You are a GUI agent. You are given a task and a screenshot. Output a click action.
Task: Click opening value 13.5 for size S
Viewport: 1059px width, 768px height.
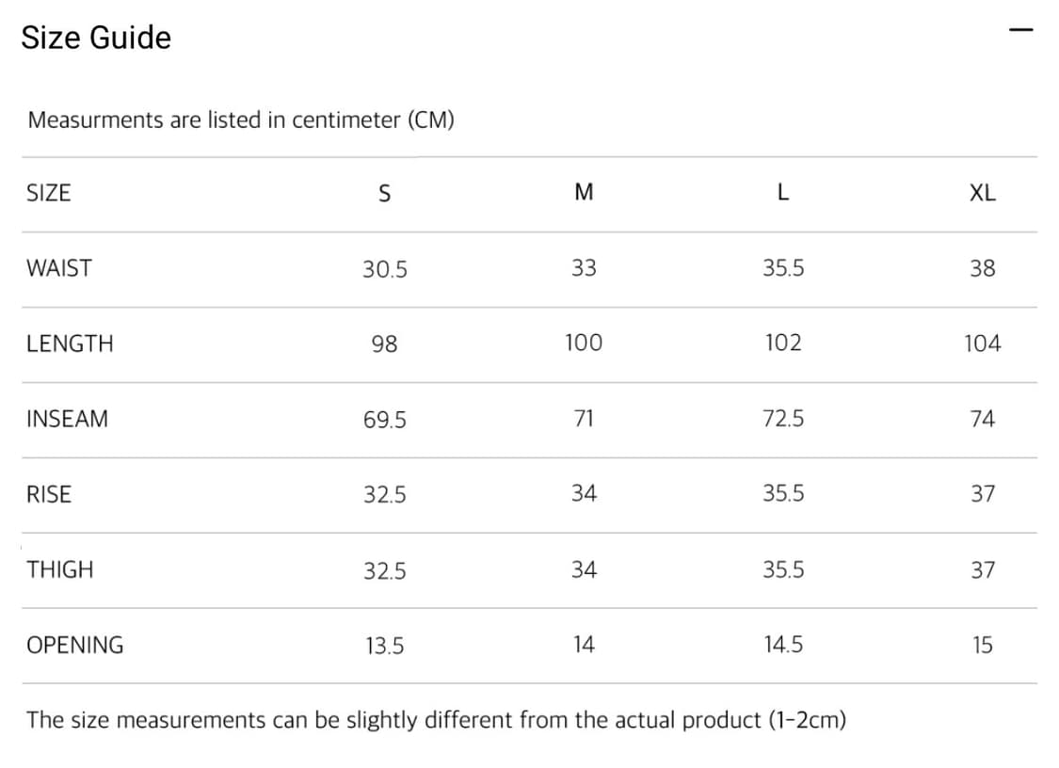(385, 646)
